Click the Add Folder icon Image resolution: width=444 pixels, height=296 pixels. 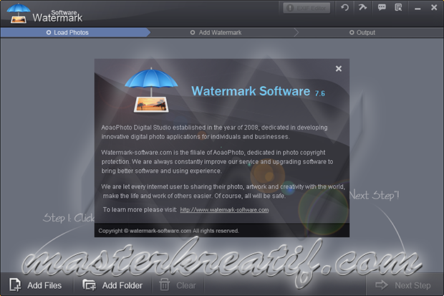pos(90,285)
